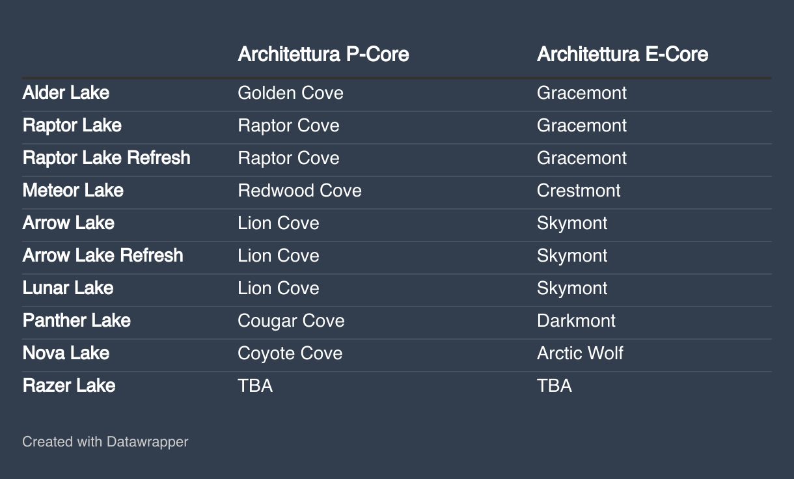Viewport: 794px width, 479px height.
Task: Select the Coyote Cove cell
Action: (290, 353)
